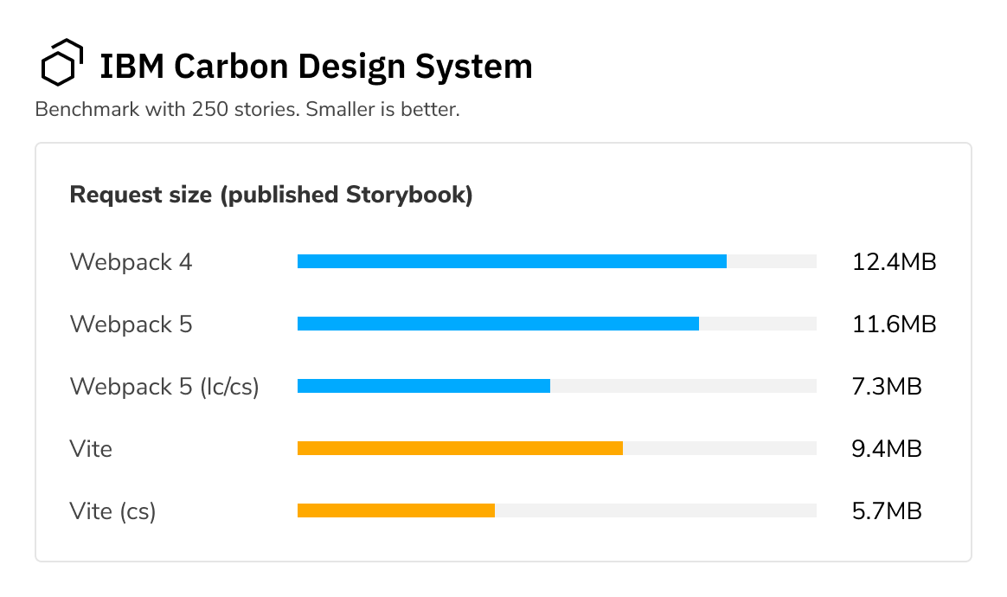This screenshot has width=1007, height=597.
Task: Click the 12.4MB value
Action: (894, 262)
